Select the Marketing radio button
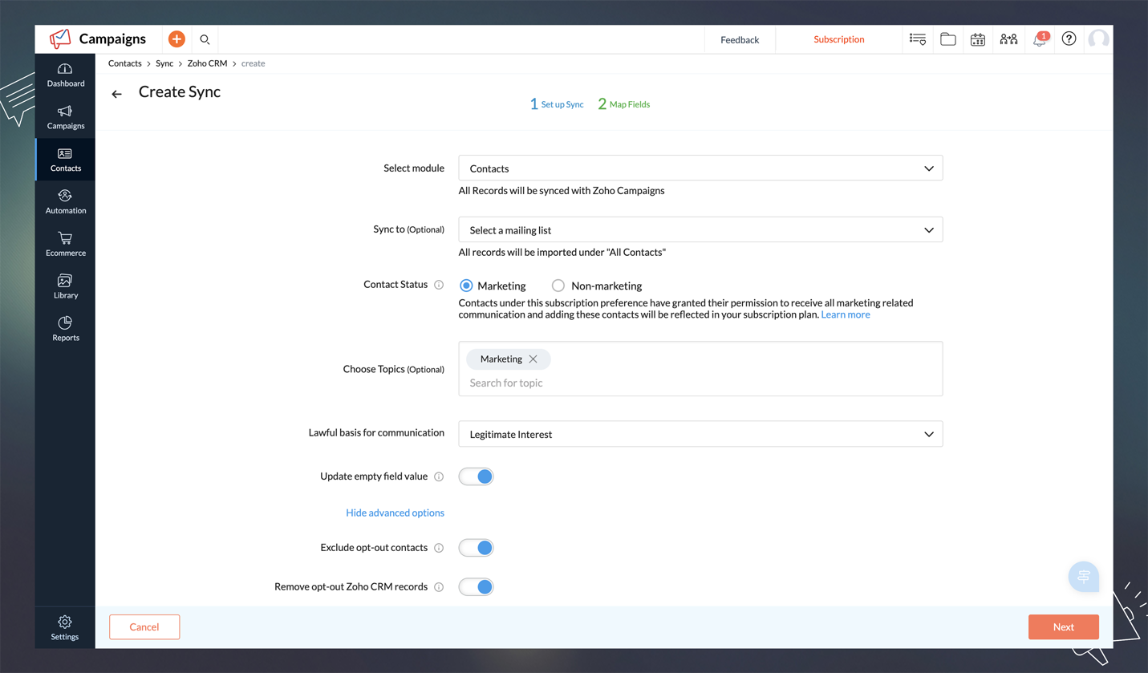The image size is (1148, 673). 466,286
